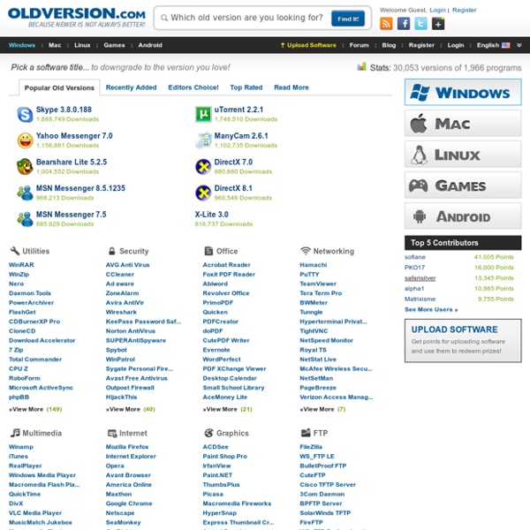Select Linux in the top navigation bar
This screenshot has width=530, height=530.
(x=82, y=45)
